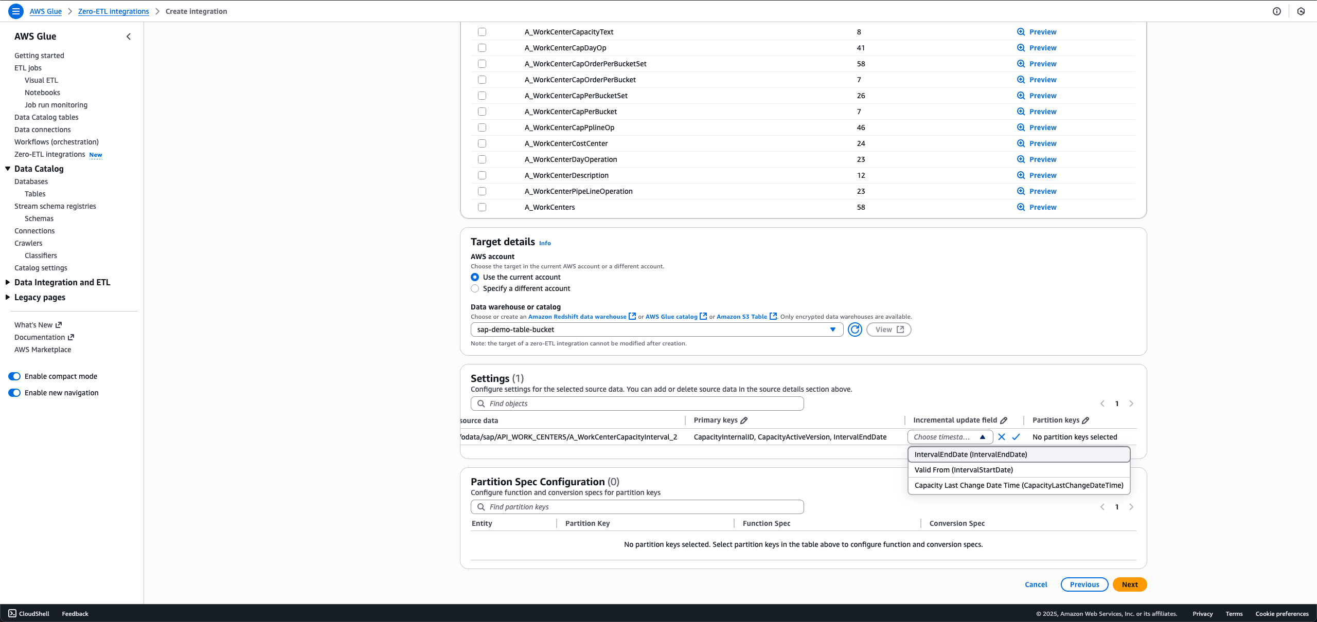Screen dimensions: 1317x622
Task: Open CloudShell from the footer
Action: [29, 613]
